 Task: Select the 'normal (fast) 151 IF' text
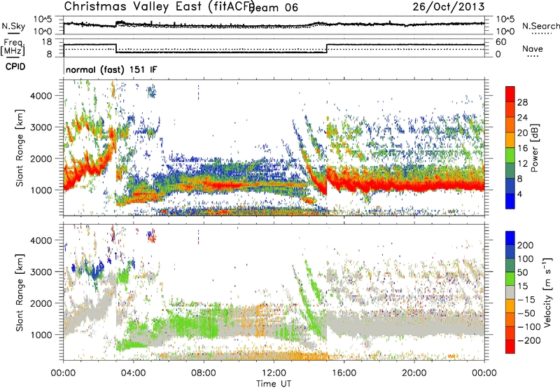(111, 69)
